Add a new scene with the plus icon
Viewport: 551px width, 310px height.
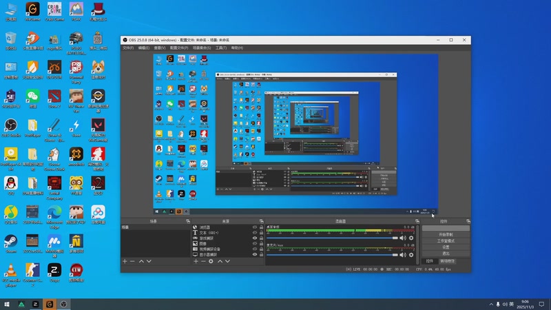pos(125,262)
